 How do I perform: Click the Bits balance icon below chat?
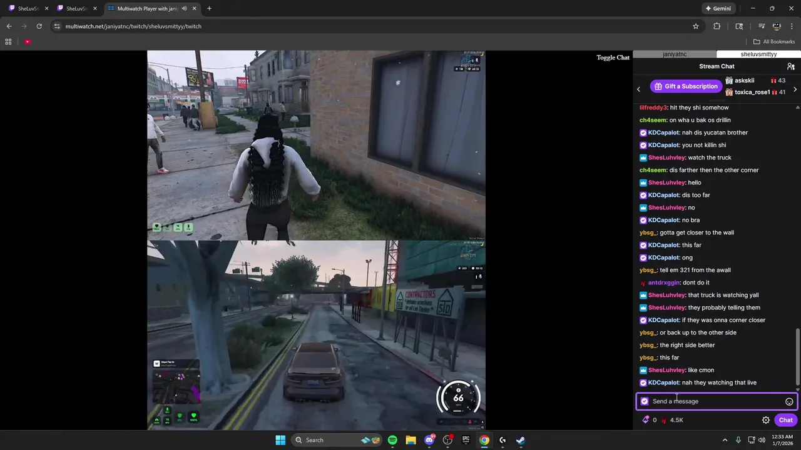(646, 420)
